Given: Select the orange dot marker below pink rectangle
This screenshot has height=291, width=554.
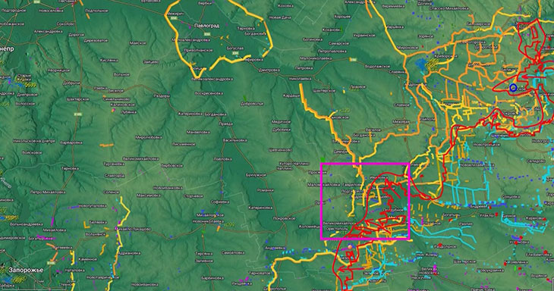Looking at the screenshot, I should point(350,247).
